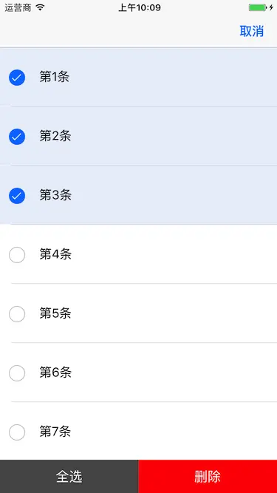Select the empty circle for 第4条
This screenshot has height=493, width=277.
click(17, 255)
